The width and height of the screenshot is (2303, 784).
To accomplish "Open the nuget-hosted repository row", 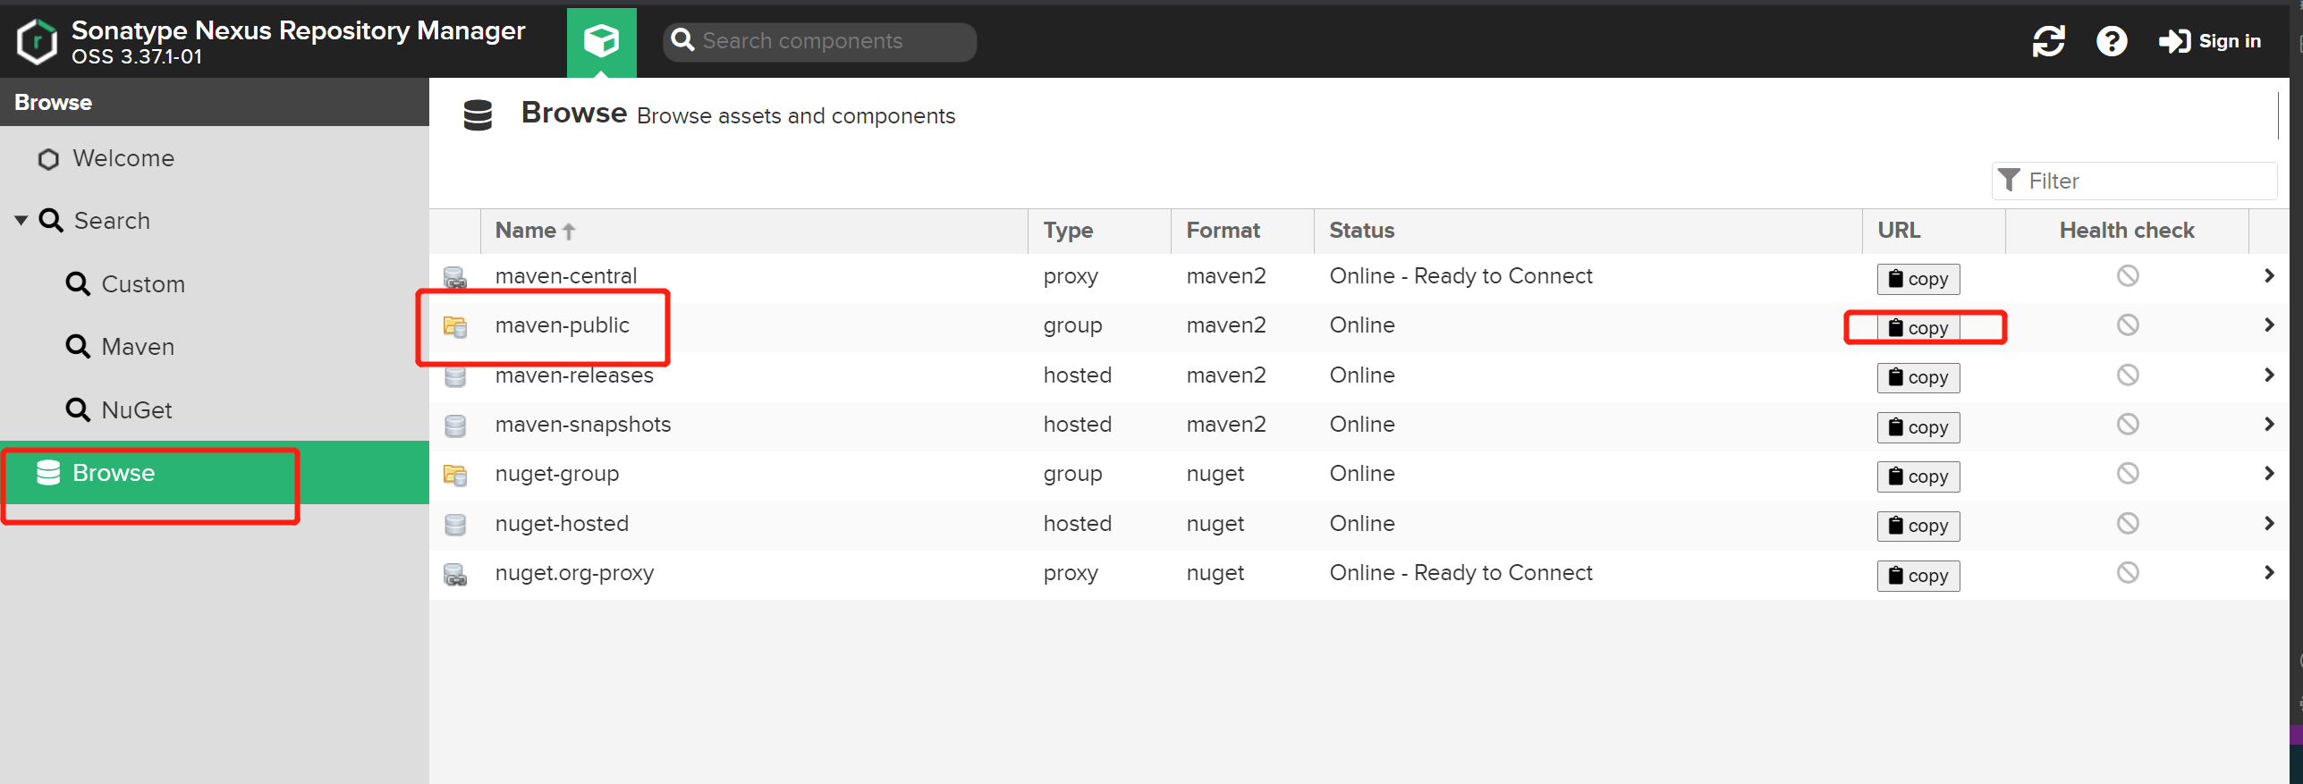I will [x=1359, y=524].
